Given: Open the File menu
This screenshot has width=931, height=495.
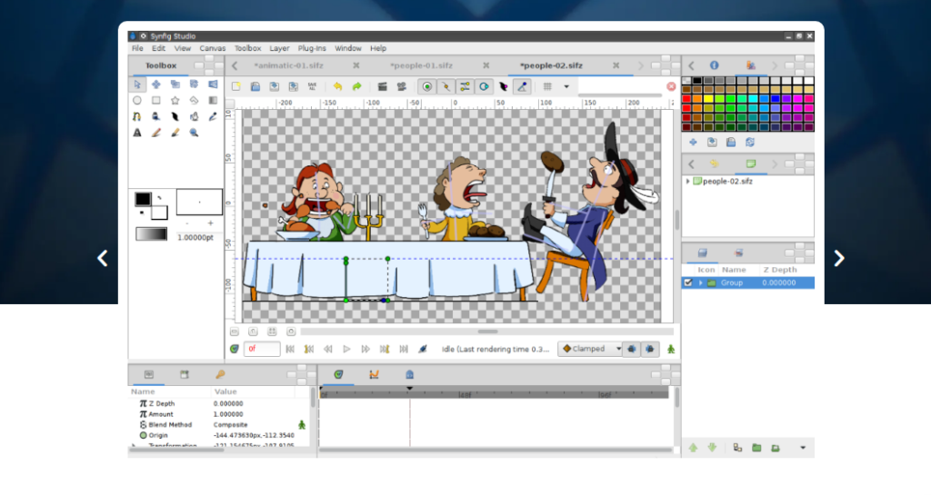Looking at the screenshot, I should pyautogui.click(x=137, y=48).
